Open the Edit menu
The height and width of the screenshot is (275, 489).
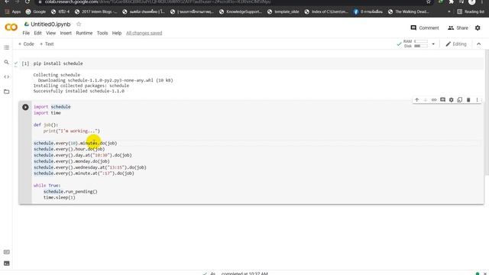(x=37, y=33)
